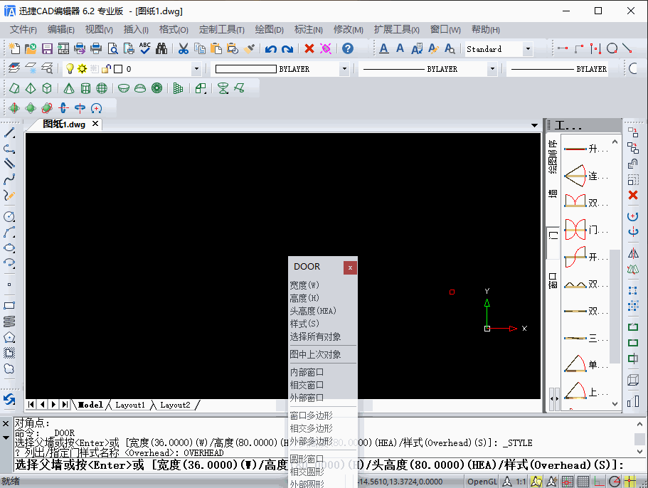
Task: Run the ABC spell check icon
Action: click(145, 49)
